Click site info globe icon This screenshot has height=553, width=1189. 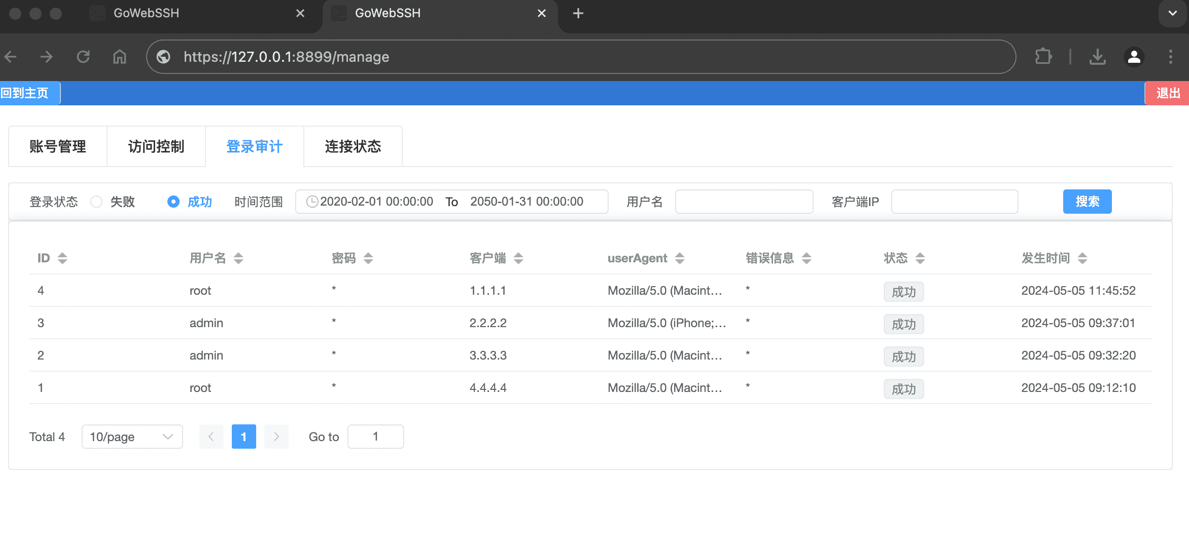click(163, 57)
